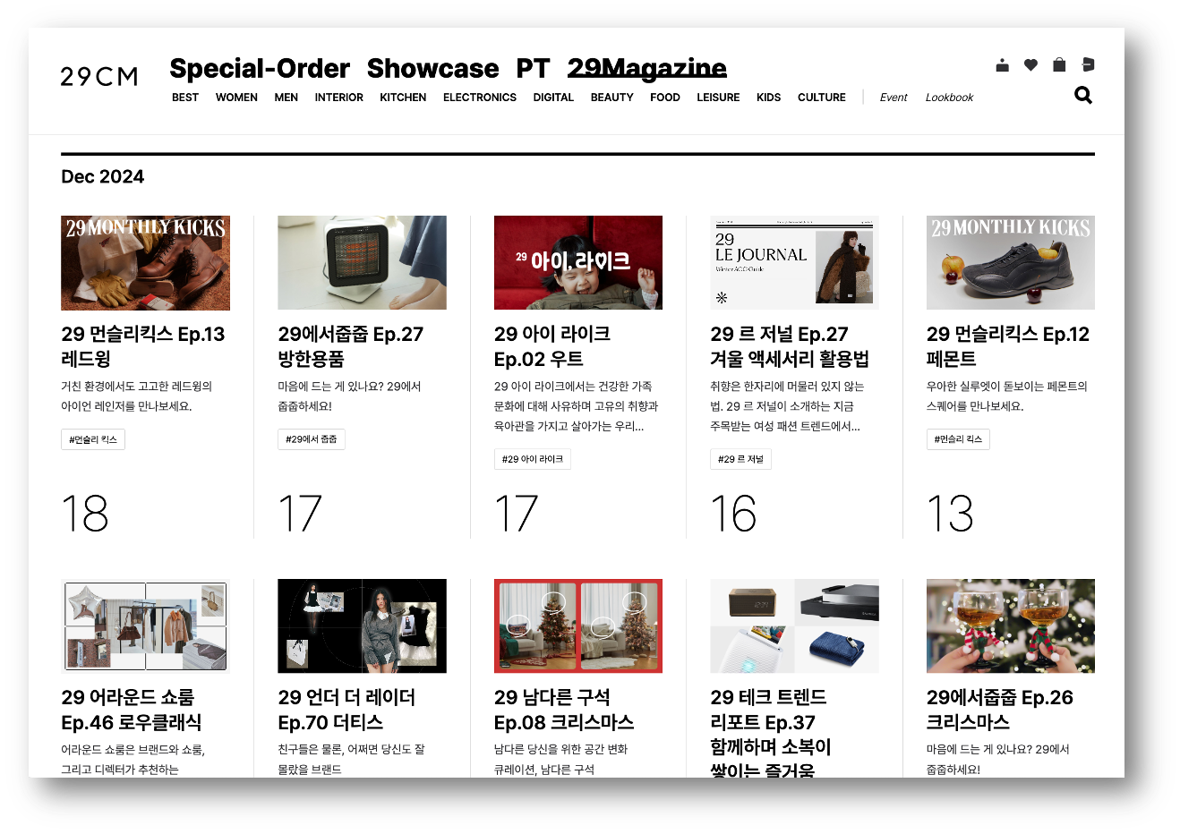Click the #먼슬리 킥스 tag under 레드윙
This screenshot has height=834, width=1180.
(93, 439)
